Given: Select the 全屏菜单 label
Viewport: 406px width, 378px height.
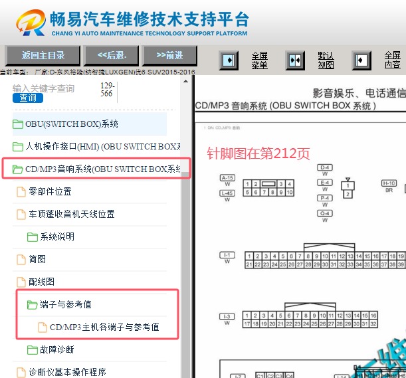Looking at the screenshot, I should pos(259,60).
